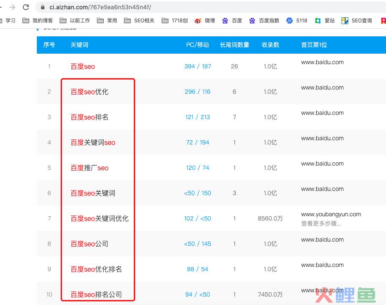Viewport: 386px width, 305px height.
Task: Open the 5118 bookmark
Action: [297, 20]
